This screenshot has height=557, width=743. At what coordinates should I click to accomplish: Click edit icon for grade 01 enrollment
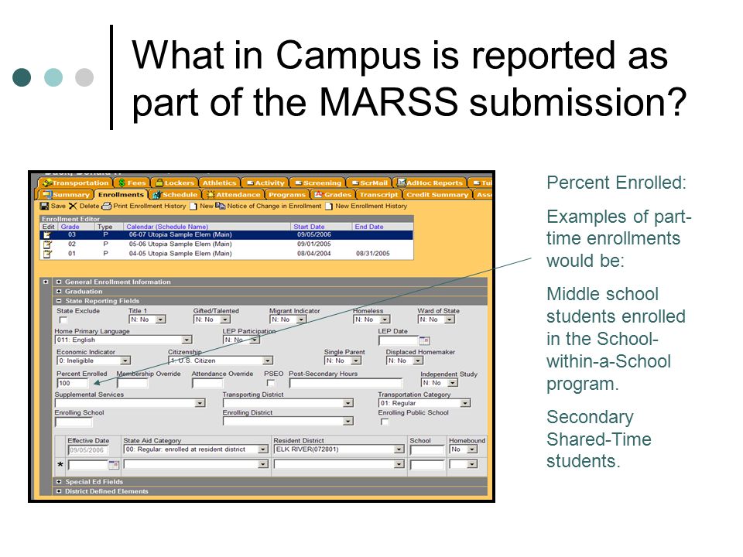pyautogui.click(x=47, y=254)
